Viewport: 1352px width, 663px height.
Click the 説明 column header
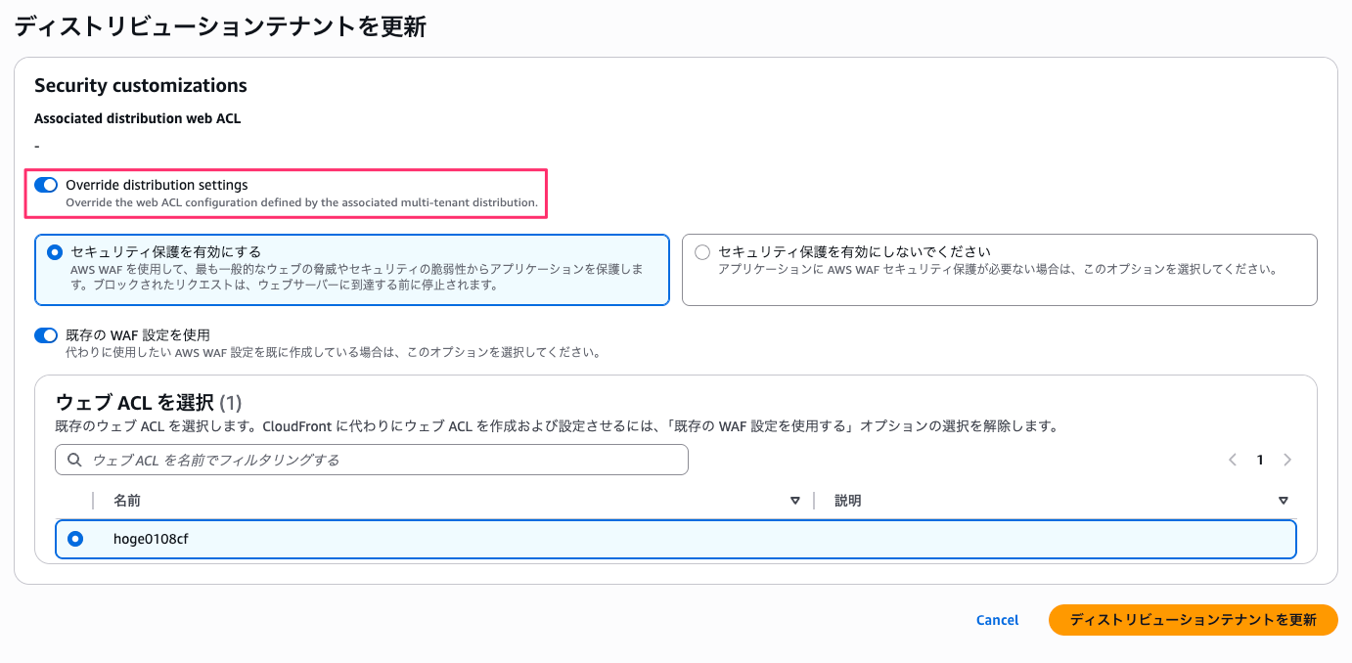click(x=847, y=500)
